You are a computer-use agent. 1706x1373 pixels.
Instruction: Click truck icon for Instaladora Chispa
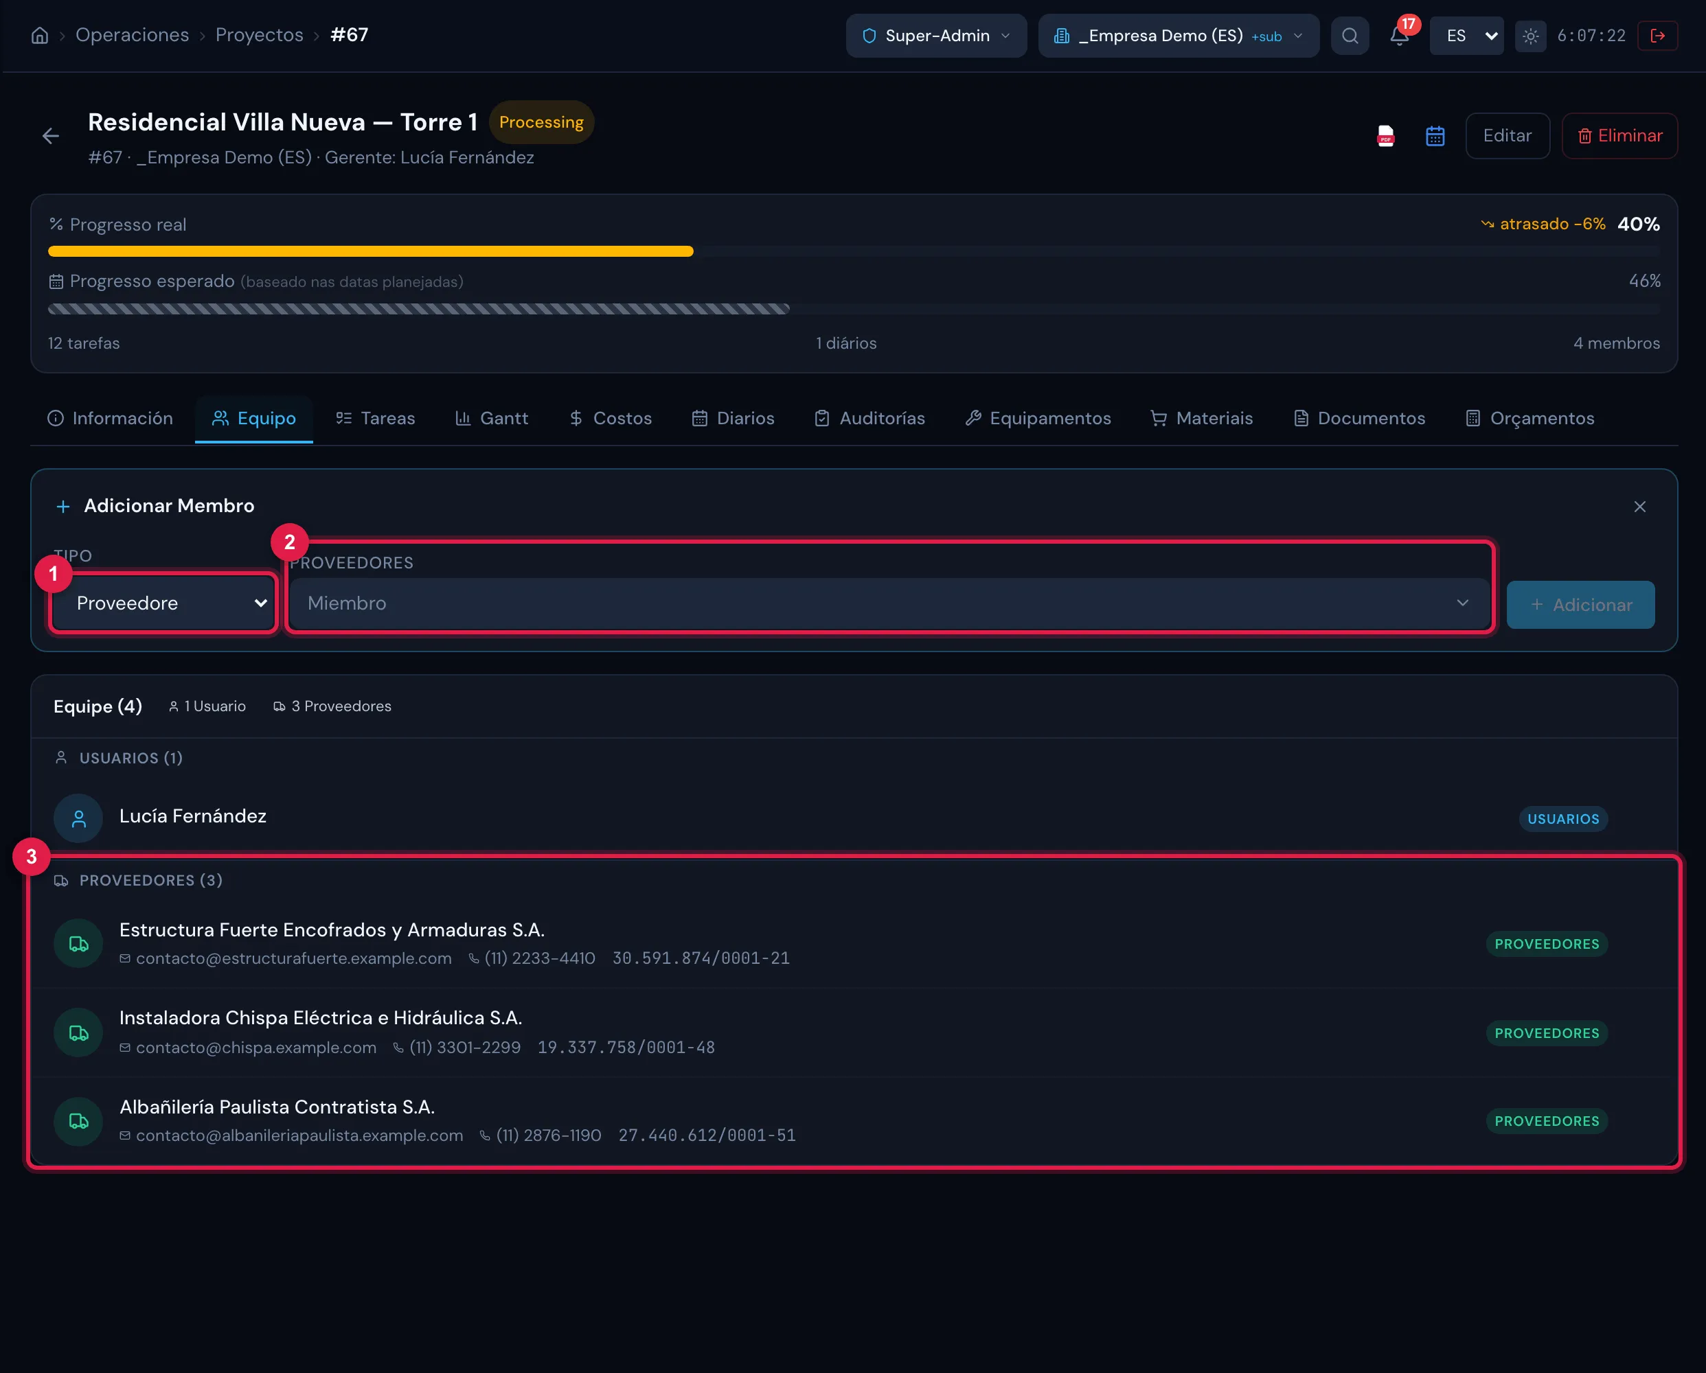(x=78, y=1032)
